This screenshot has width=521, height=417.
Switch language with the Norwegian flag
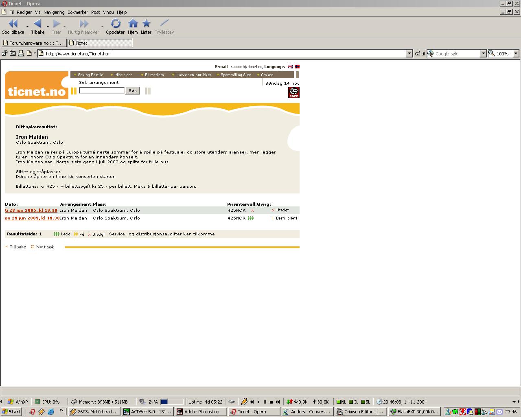pyautogui.click(x=297, y=66)
